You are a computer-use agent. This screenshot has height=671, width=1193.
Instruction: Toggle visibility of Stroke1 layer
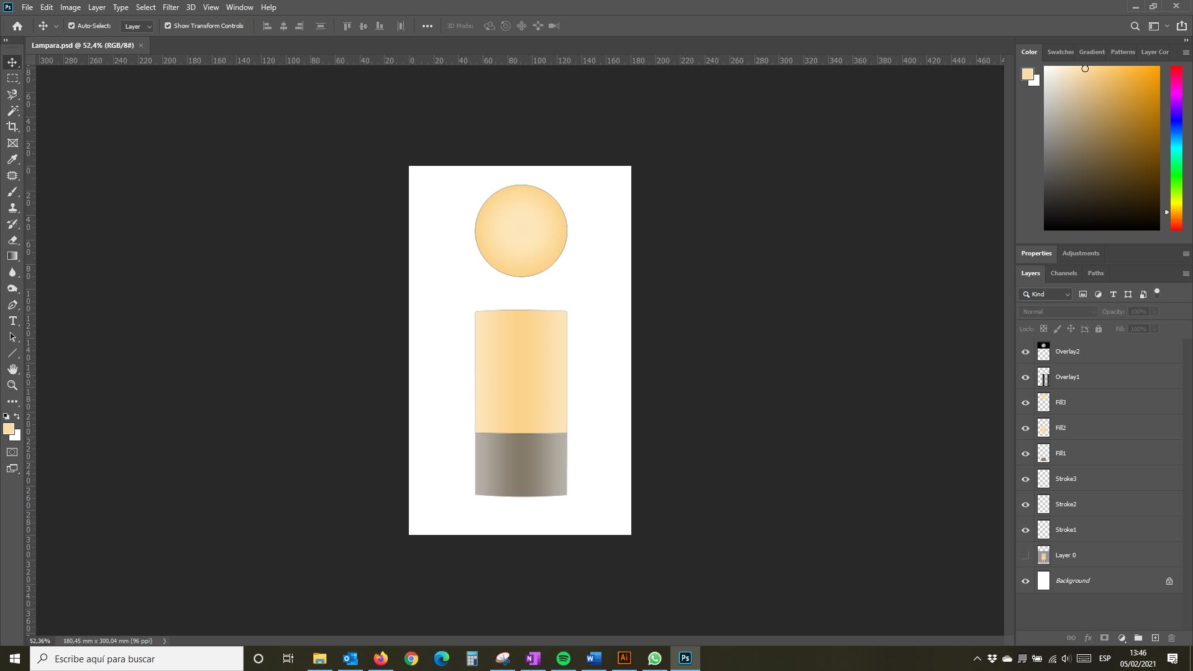coord(1026,529)
